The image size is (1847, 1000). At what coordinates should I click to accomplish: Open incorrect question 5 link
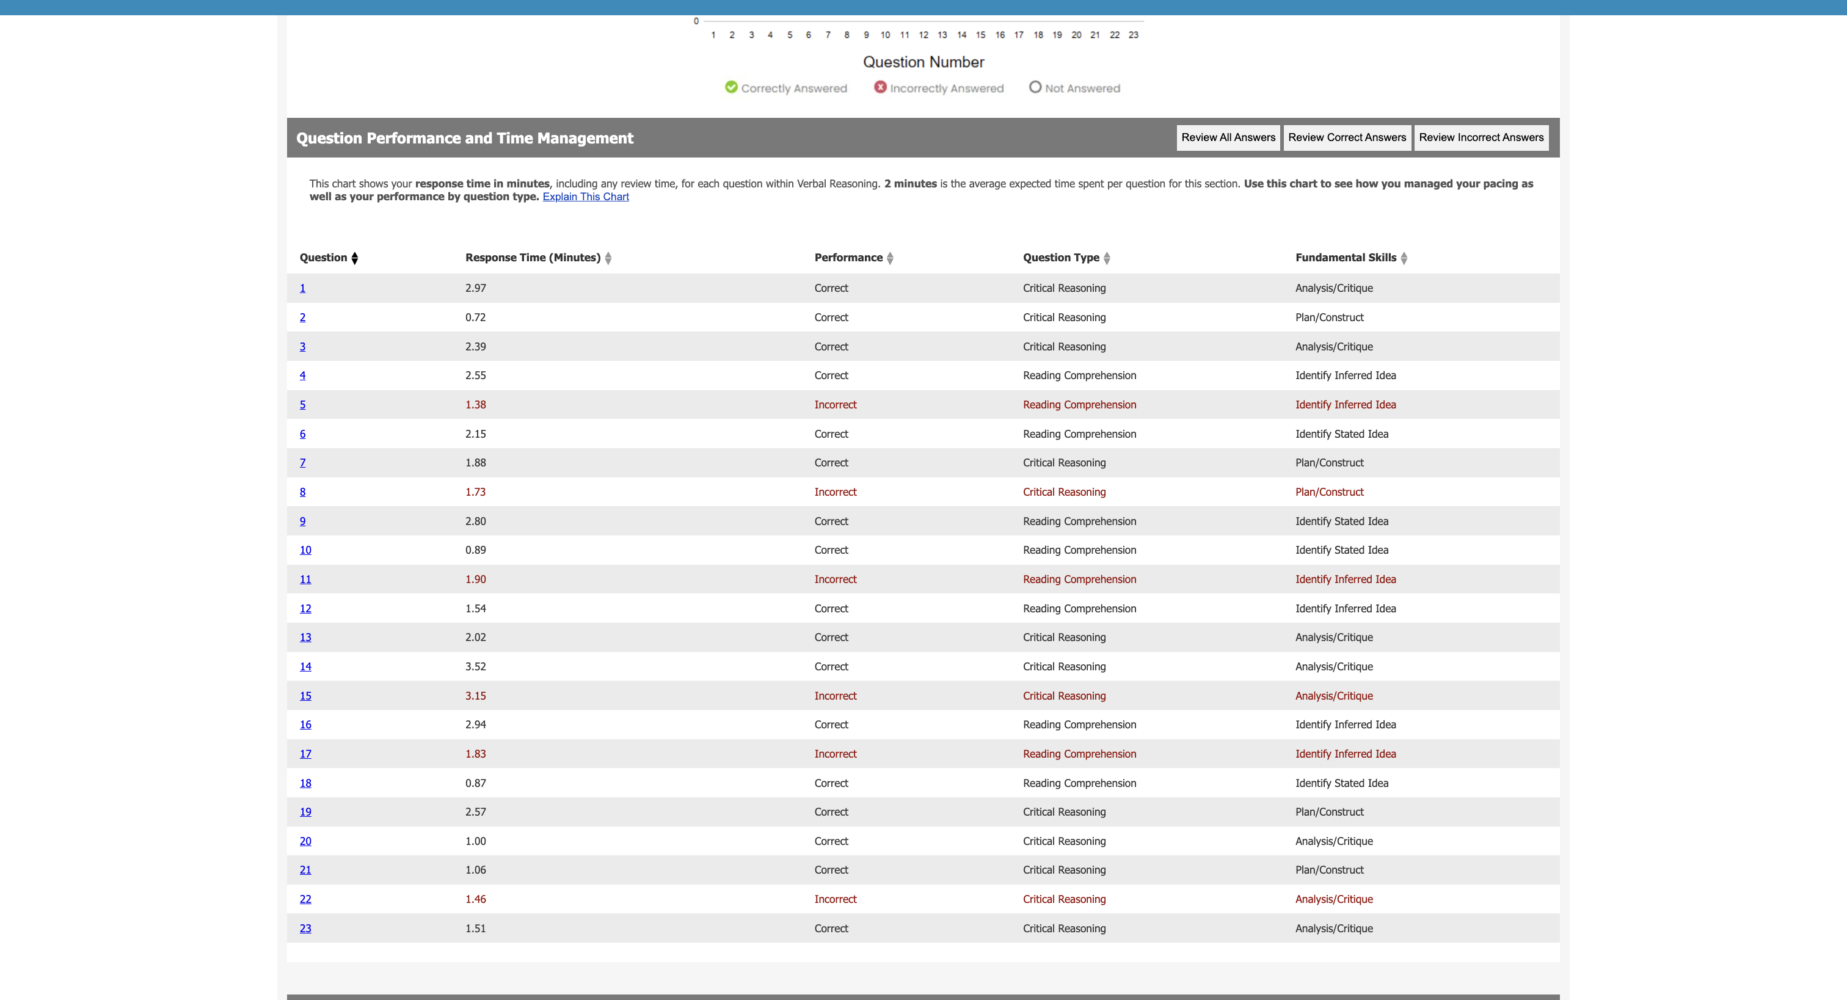click(x=302, y=405)
